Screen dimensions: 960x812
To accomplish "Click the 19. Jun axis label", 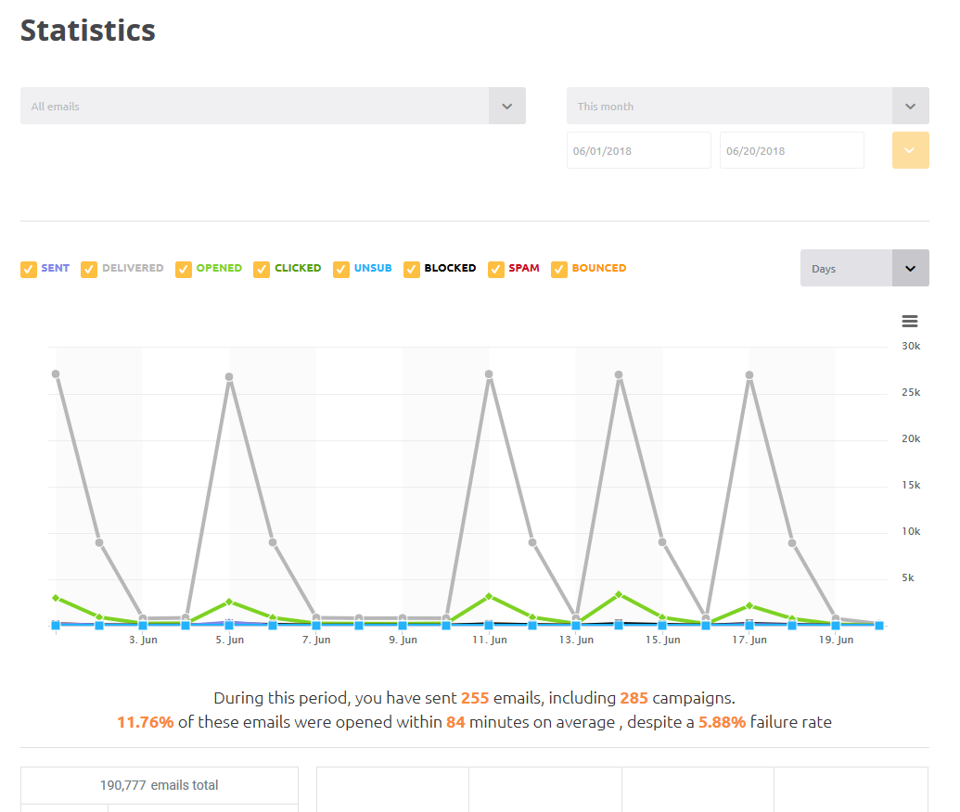I will tap(836, 640).
